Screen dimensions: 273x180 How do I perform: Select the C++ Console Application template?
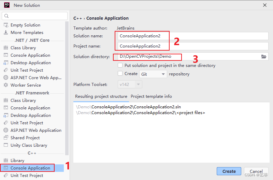point(32,168)
